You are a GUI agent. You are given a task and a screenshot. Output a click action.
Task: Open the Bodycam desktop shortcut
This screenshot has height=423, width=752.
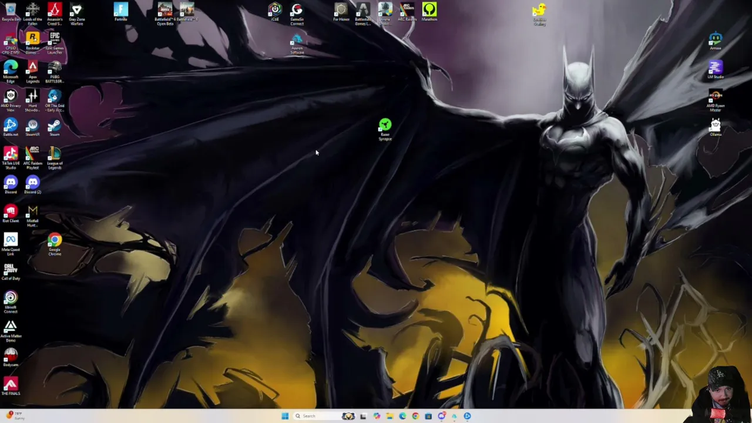(x=11, y=358)
